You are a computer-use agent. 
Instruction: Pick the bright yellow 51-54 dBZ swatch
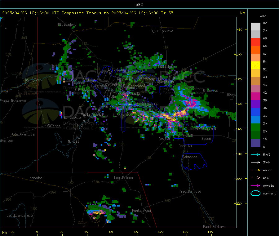255,65
